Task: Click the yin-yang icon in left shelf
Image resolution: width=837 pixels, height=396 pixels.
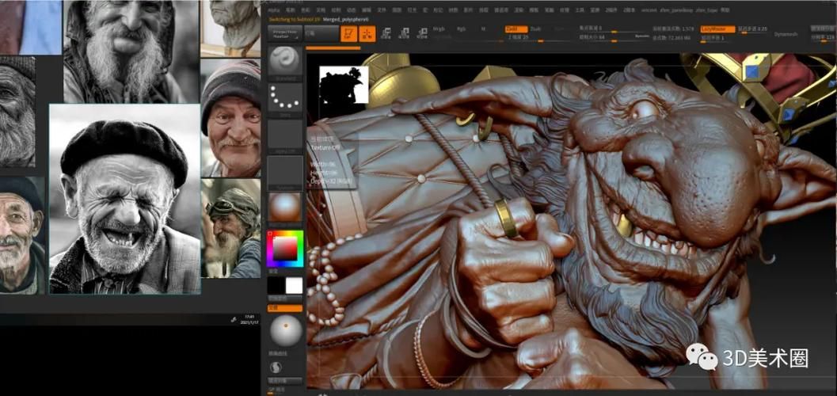Action: (277, 367)
